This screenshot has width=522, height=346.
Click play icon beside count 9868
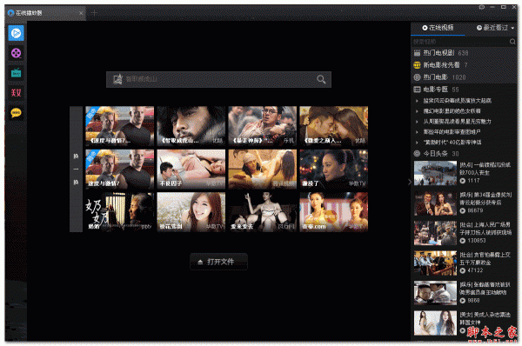coord(463,301)
